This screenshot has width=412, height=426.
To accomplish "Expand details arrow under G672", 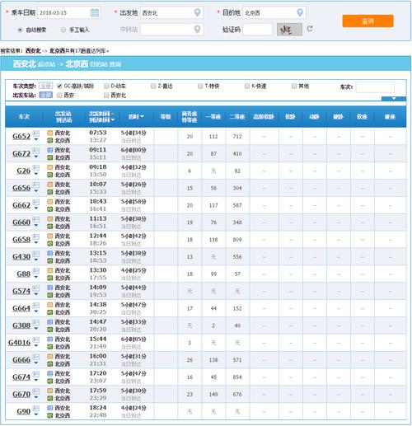I will [36, 157].
